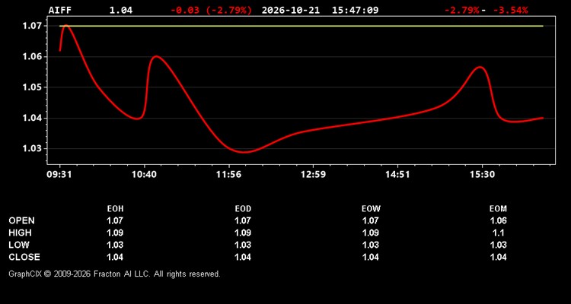The image size is (571, 304).
Task: Click the EOD OPEN value 1.07
Action: [243, 220]
